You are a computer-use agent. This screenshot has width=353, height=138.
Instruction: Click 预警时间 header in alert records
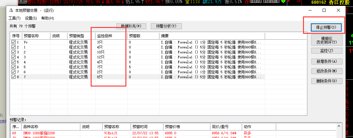[147, 127]
